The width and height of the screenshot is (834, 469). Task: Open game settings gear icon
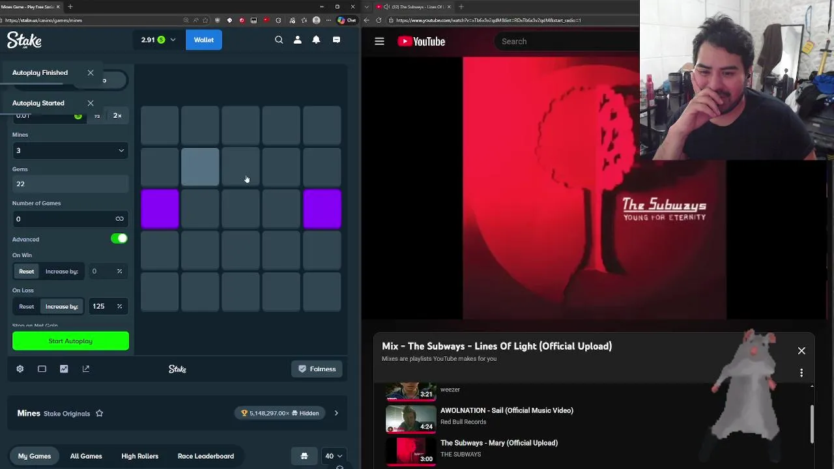point(20,369)
